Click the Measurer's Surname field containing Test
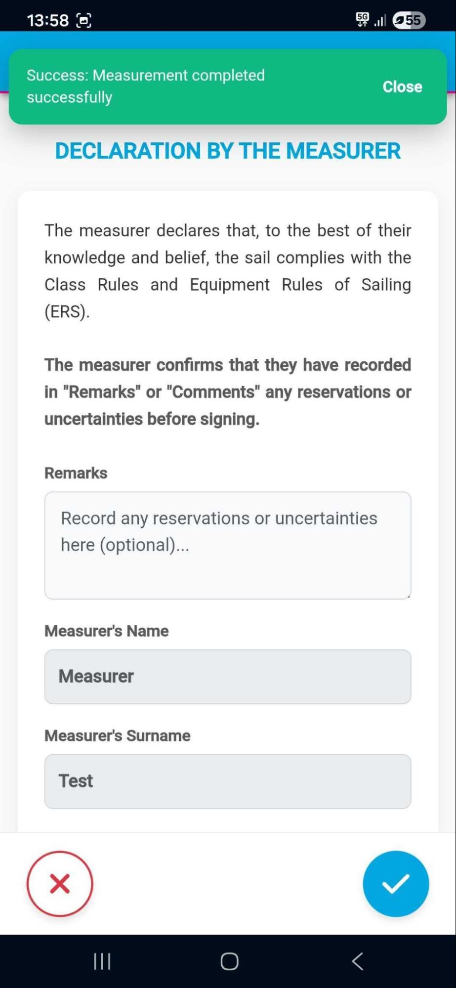 (228, 781)
